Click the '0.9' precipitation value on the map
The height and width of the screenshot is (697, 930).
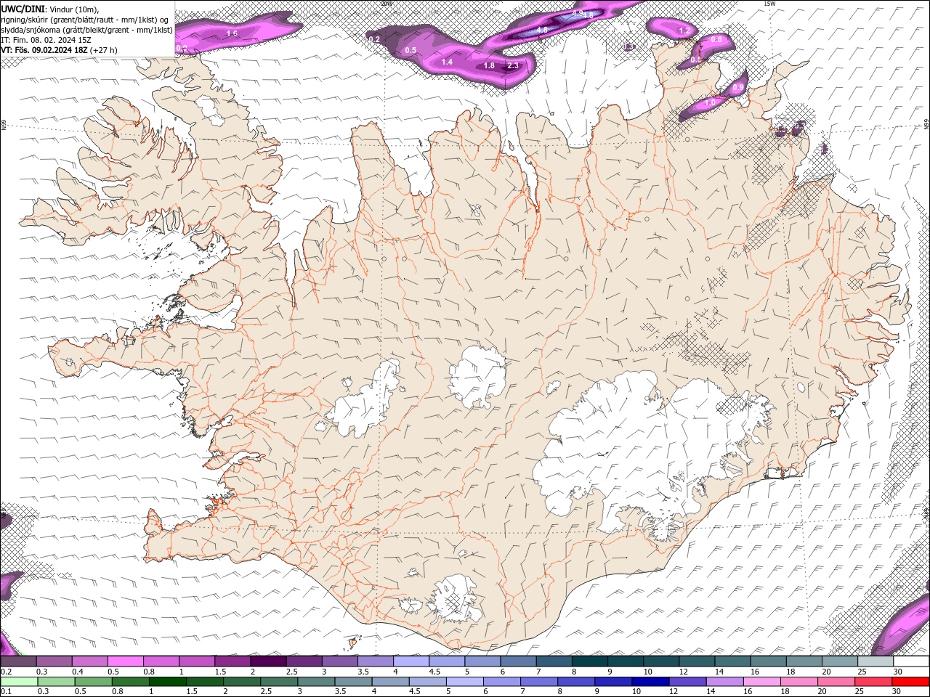tap(738, 88)
